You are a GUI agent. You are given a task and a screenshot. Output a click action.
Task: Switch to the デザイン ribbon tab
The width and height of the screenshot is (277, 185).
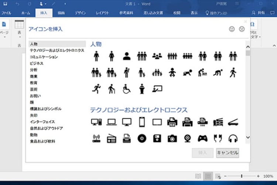pyautogui.click(x=80, y=13)
